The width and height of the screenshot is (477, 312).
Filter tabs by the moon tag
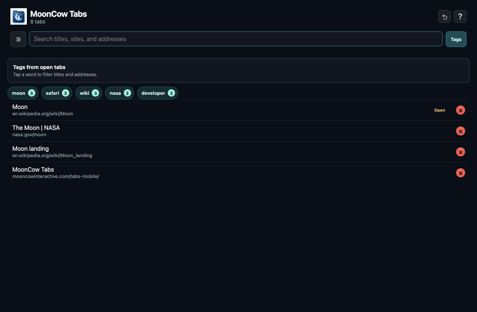click(23, 93)
